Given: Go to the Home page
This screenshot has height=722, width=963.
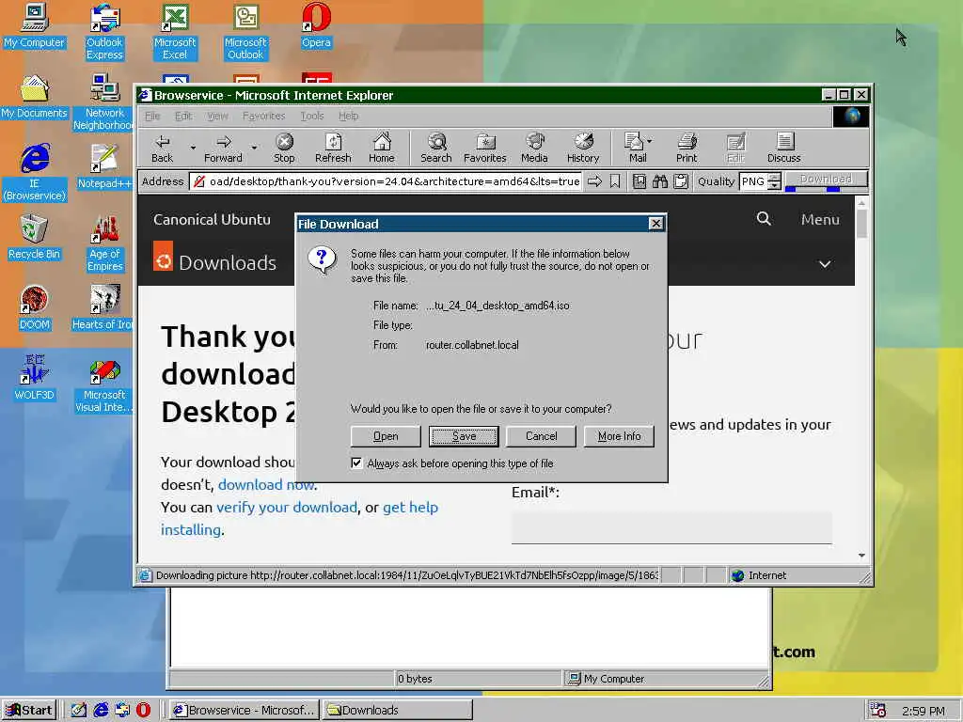Looking at the screenshot, I should (x=382, y=149).
